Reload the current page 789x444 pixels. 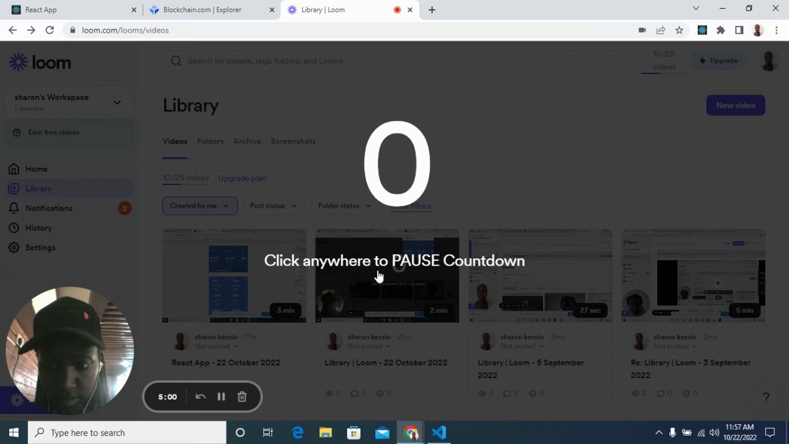[x=50, y=30]
